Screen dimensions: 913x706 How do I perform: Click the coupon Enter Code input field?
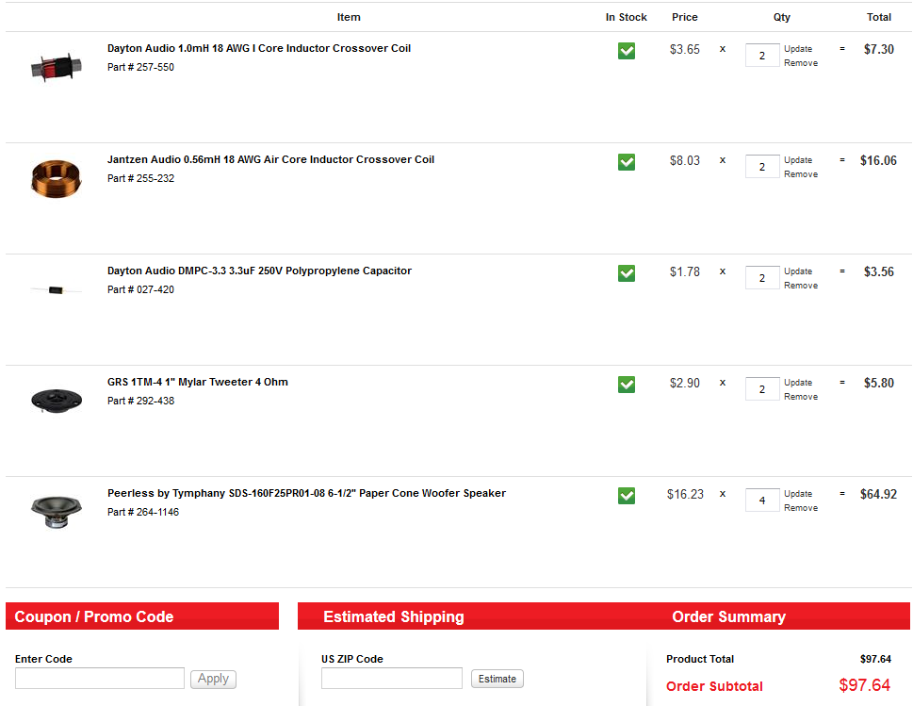(x=100, y=679)
